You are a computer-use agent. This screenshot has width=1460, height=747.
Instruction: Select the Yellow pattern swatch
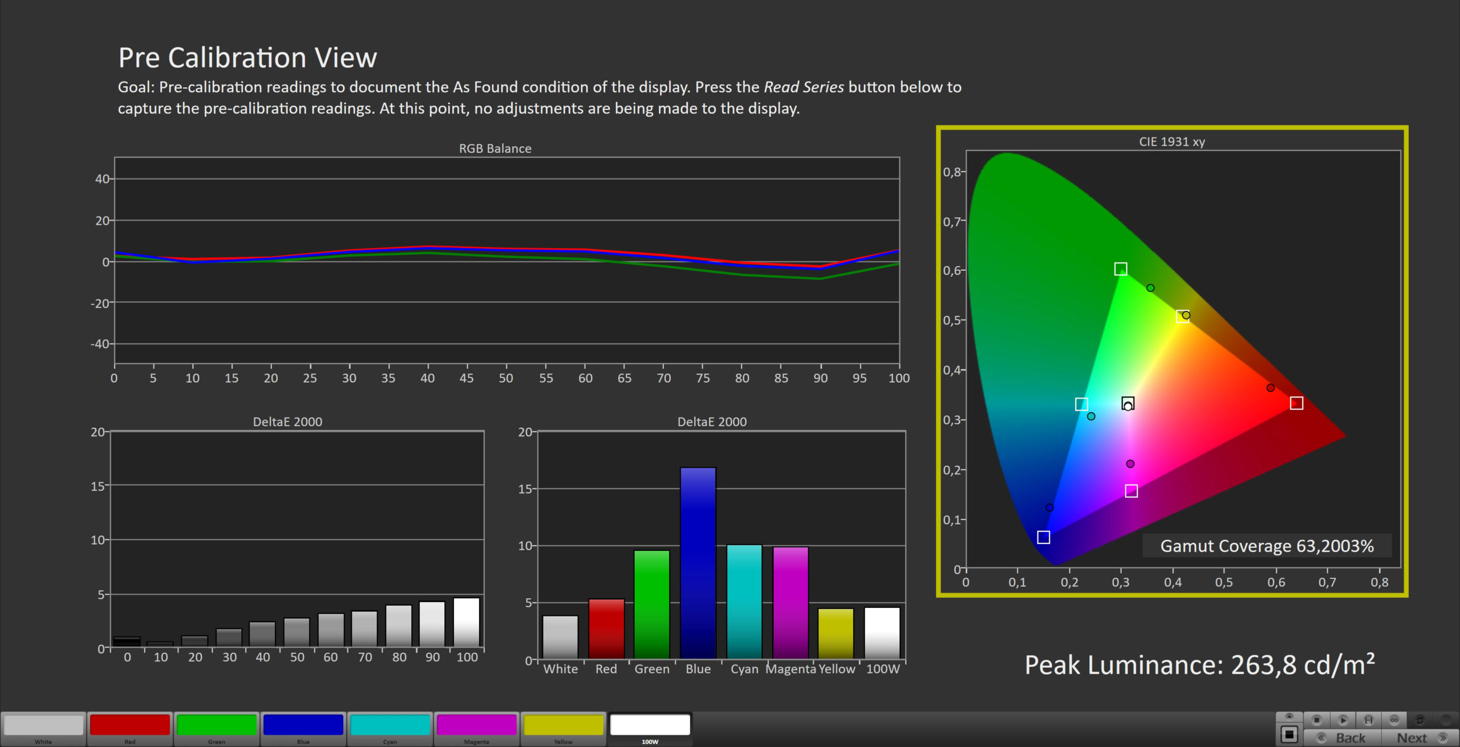[563, 726]
